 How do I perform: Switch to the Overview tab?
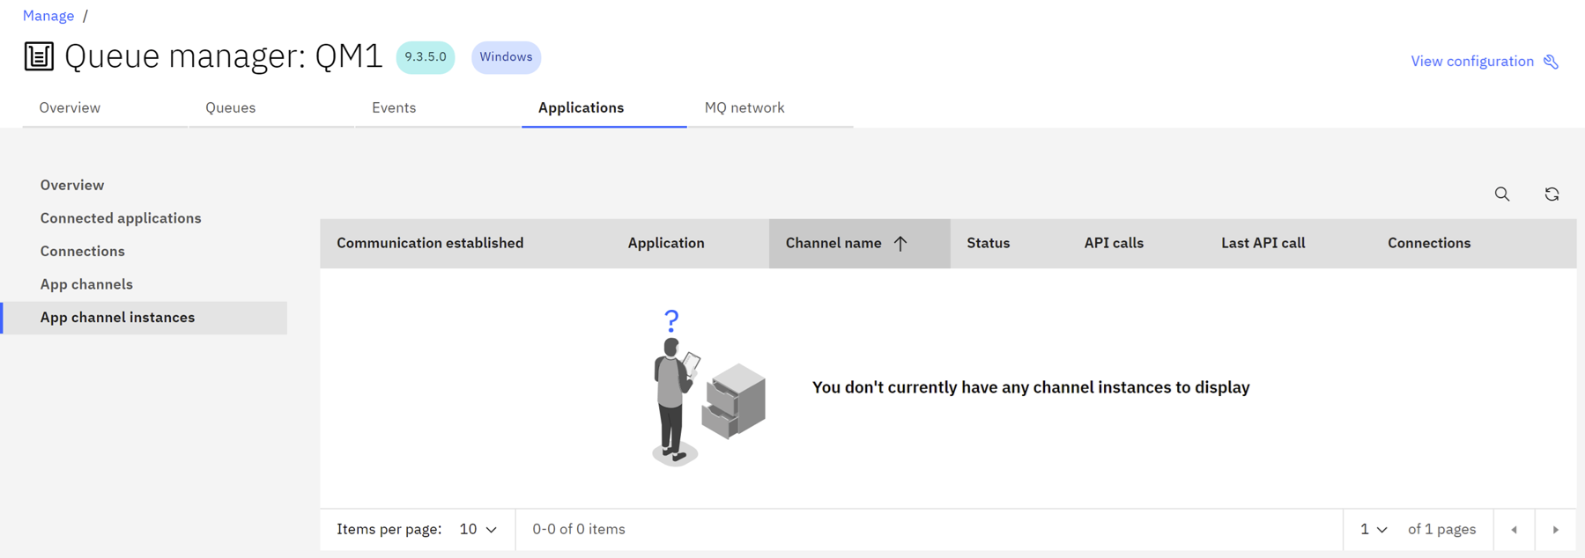(105, 108)
